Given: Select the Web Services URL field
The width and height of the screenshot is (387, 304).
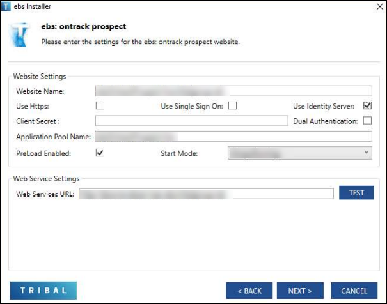Looking at the screenshot, I should [x=207, y=194].
